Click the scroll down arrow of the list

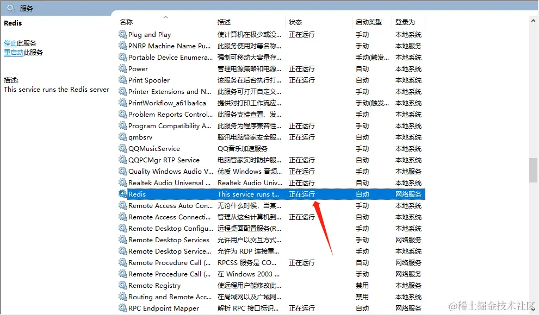point(533,310)
